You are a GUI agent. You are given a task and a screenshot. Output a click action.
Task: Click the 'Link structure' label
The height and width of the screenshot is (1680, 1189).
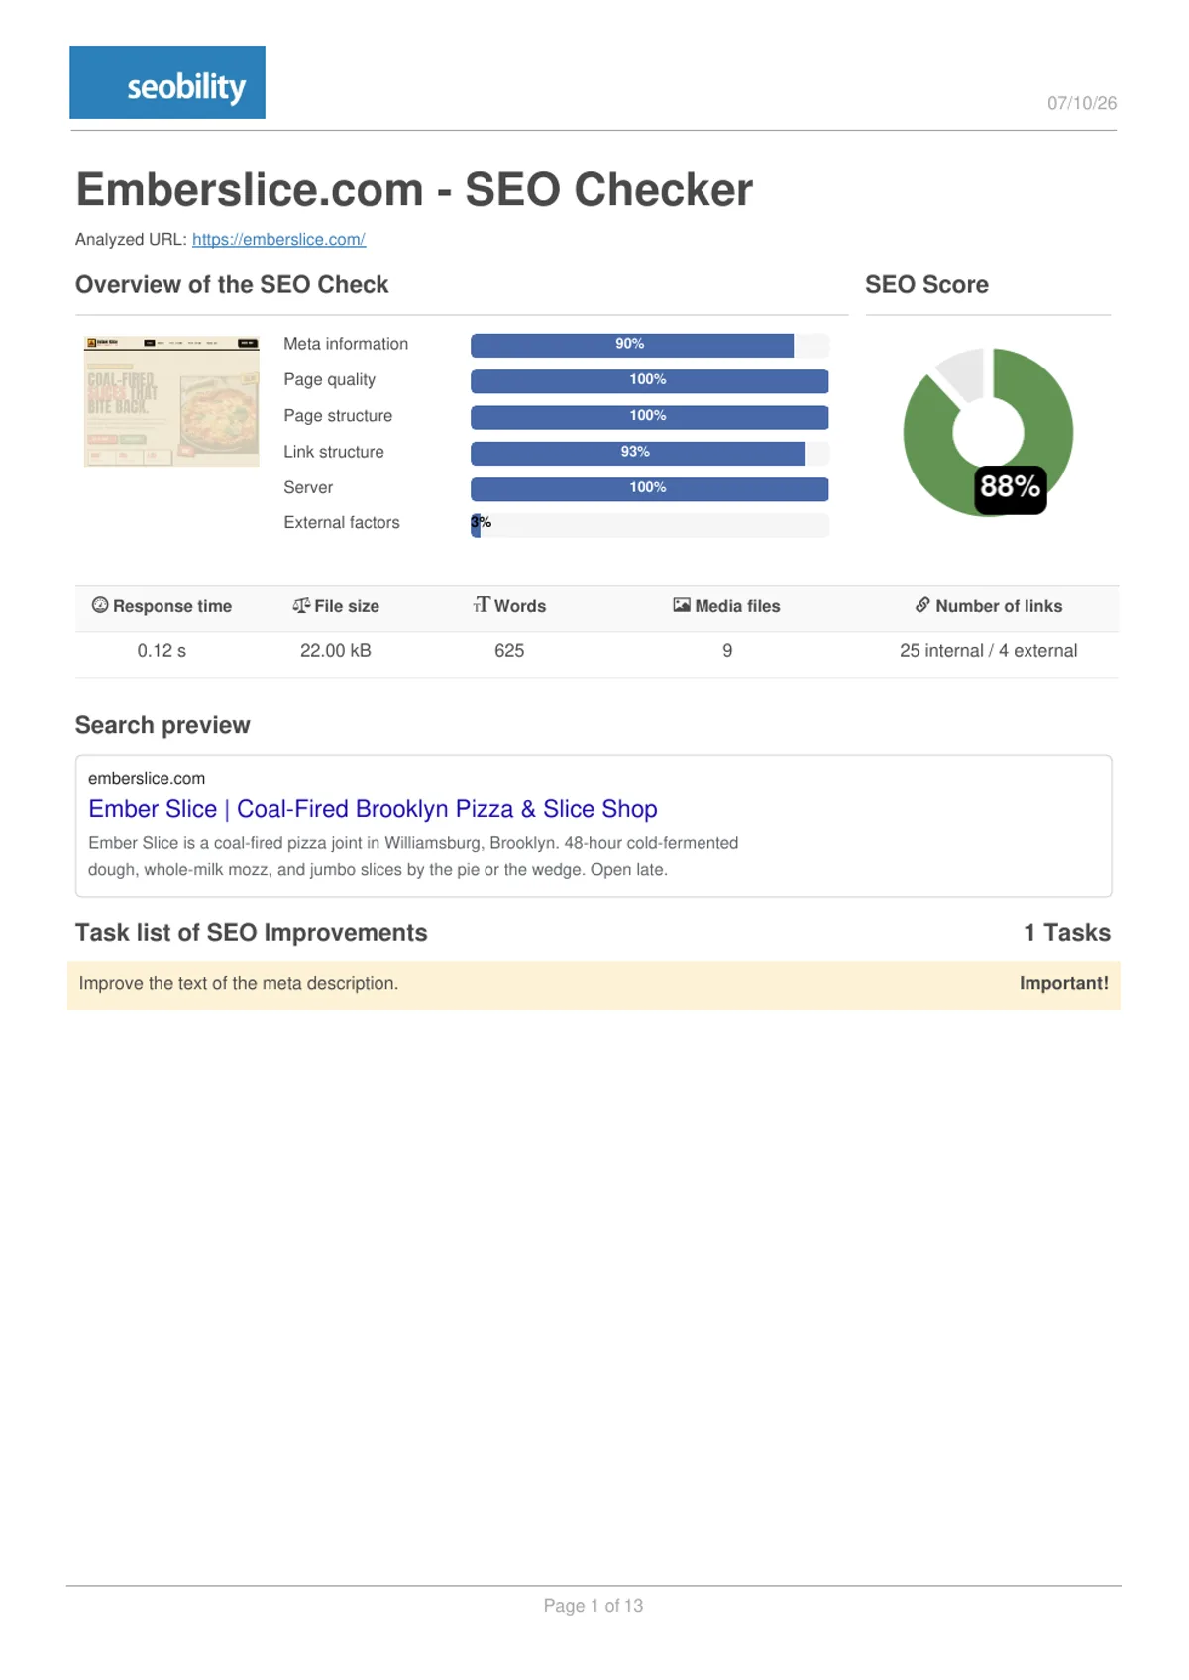(334, 452)
